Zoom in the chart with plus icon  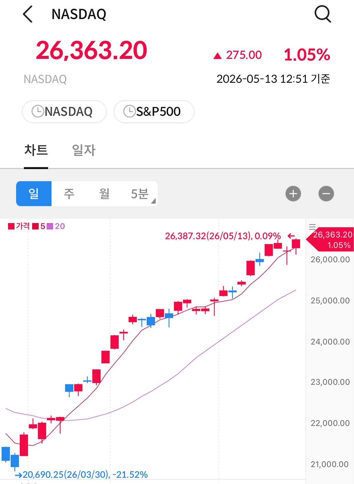pyautogui.click(x=293, y=194)
